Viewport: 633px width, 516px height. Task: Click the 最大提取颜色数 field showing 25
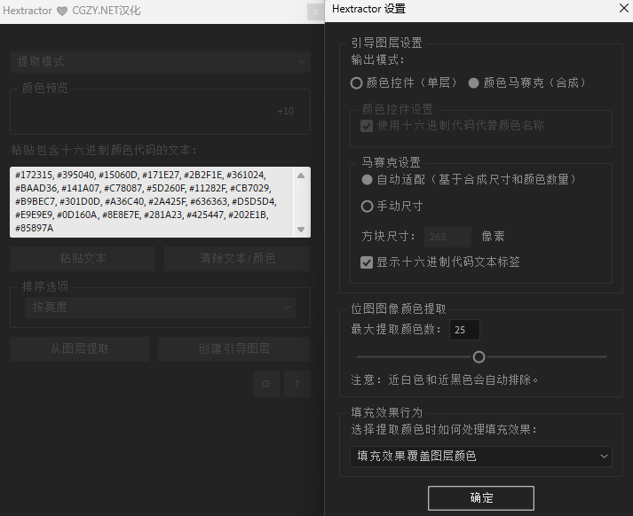tap(464, 330)
